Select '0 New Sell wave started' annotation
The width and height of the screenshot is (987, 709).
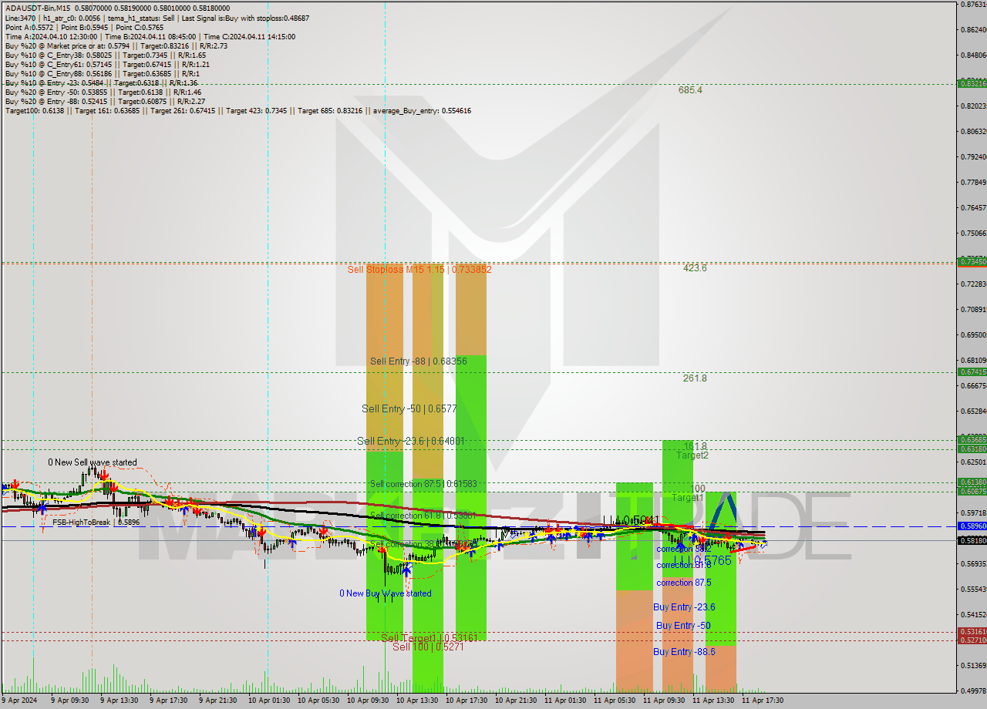coord(93,463)
